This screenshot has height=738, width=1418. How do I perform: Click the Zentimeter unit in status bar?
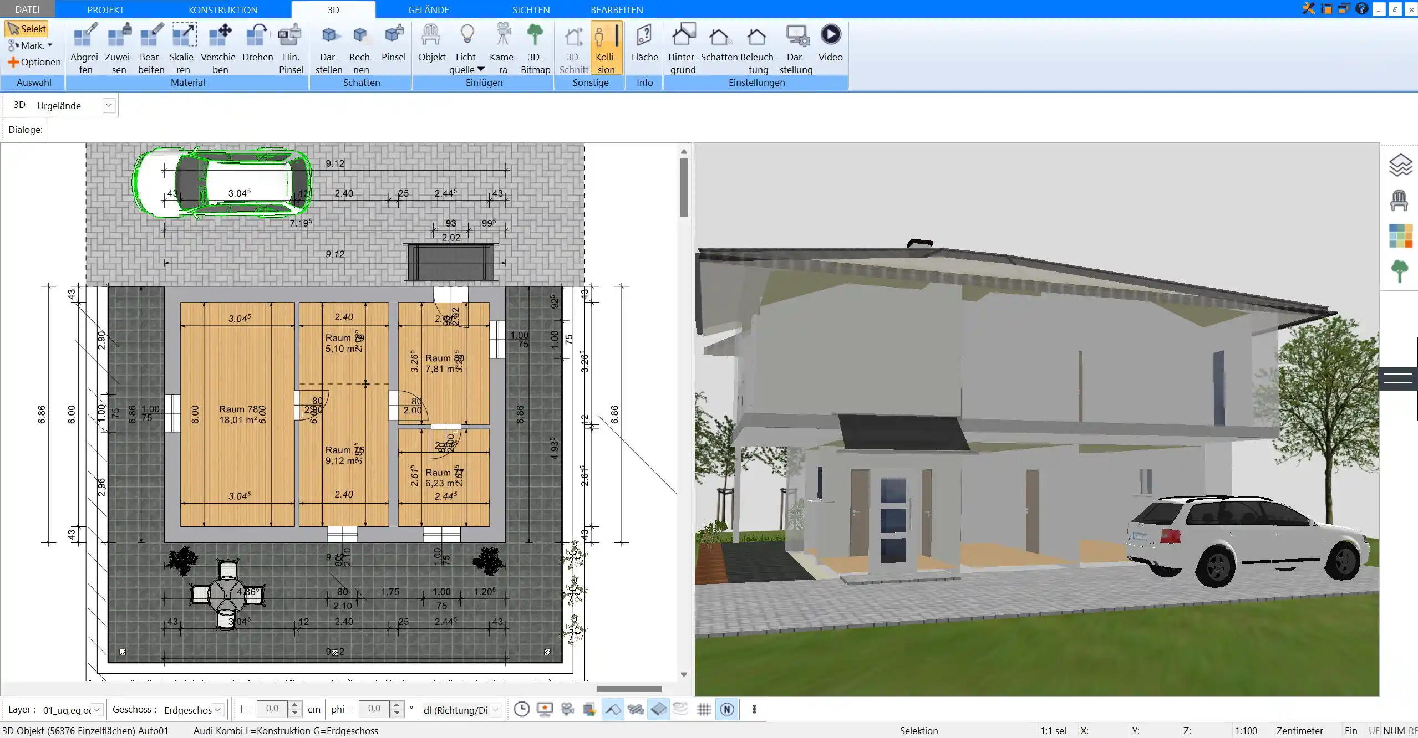[x=1299, y=731]
